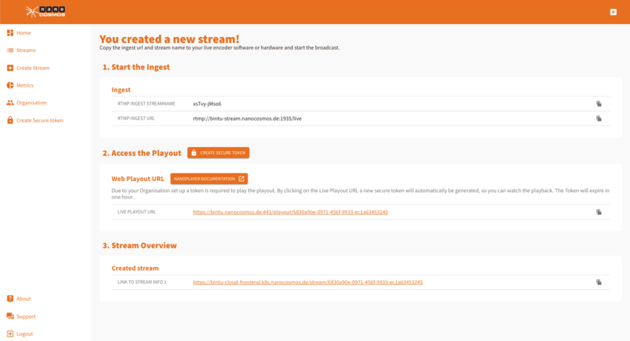This screenshot has width=630, height=341.
Task: Open the Nanoplayer Documentation button
Action: coord(209,179)
